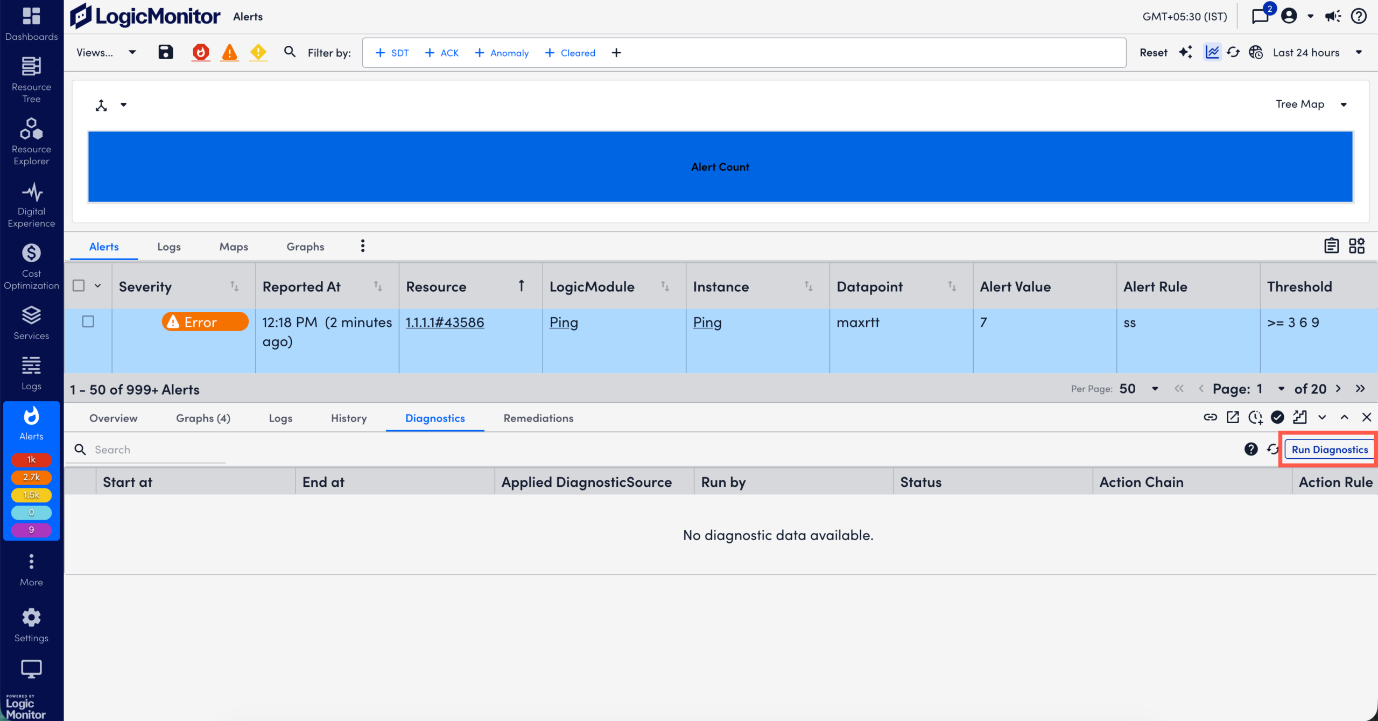Click the megaphone announcements icon
Screen dimensions: 1378x721
1333,16
